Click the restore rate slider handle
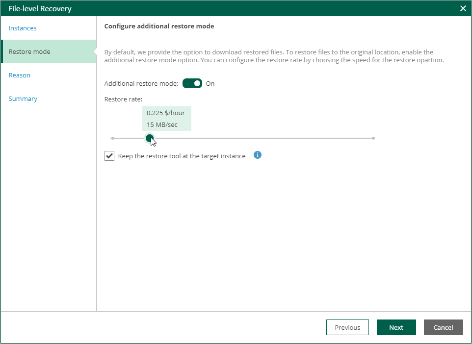 [150, 138]
